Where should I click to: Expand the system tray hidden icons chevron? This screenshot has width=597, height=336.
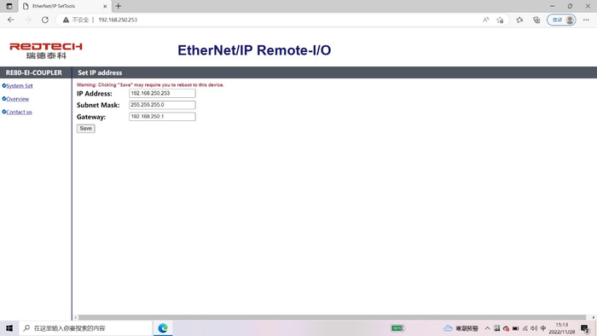[x=487, y=328]
